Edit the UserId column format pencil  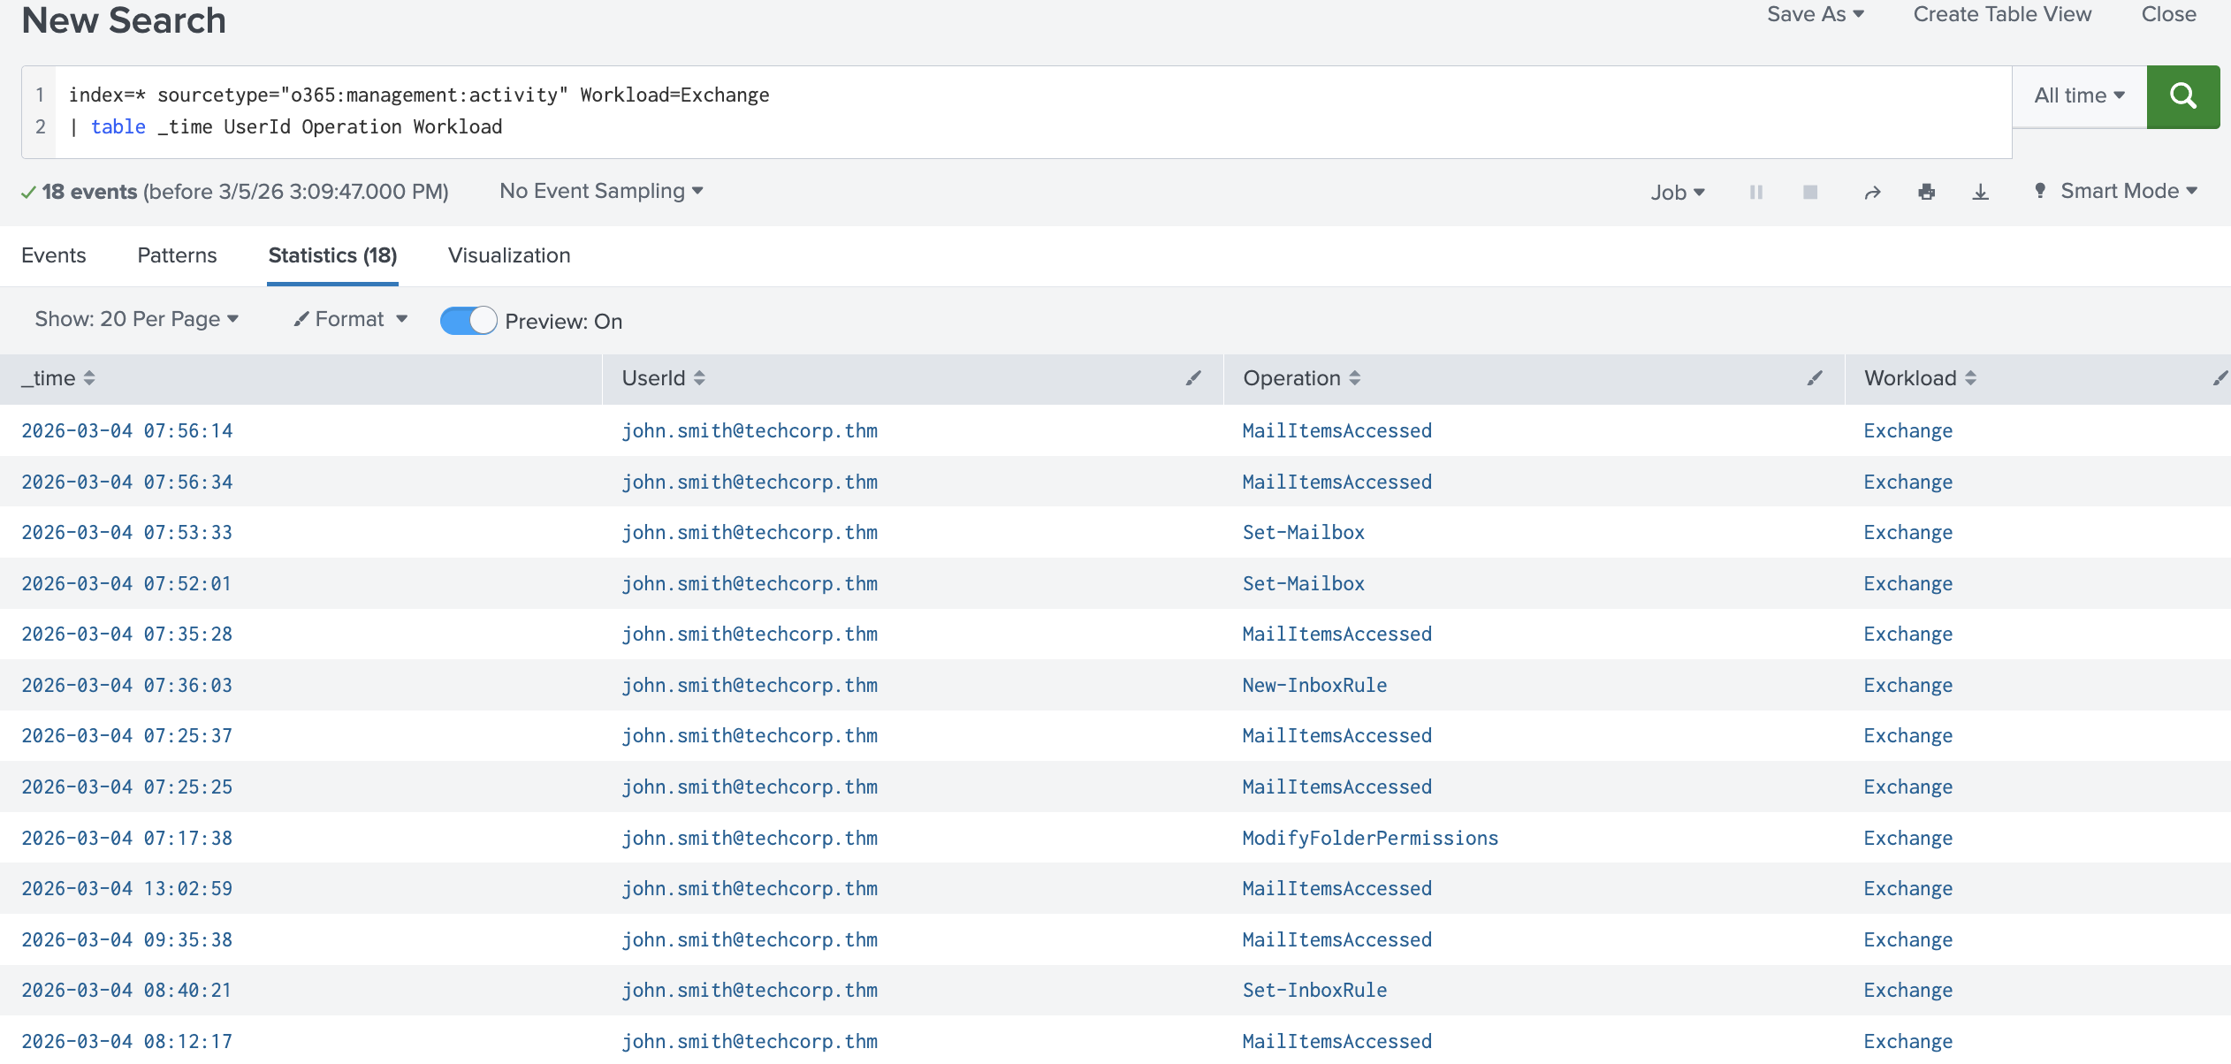[1193, 378]
